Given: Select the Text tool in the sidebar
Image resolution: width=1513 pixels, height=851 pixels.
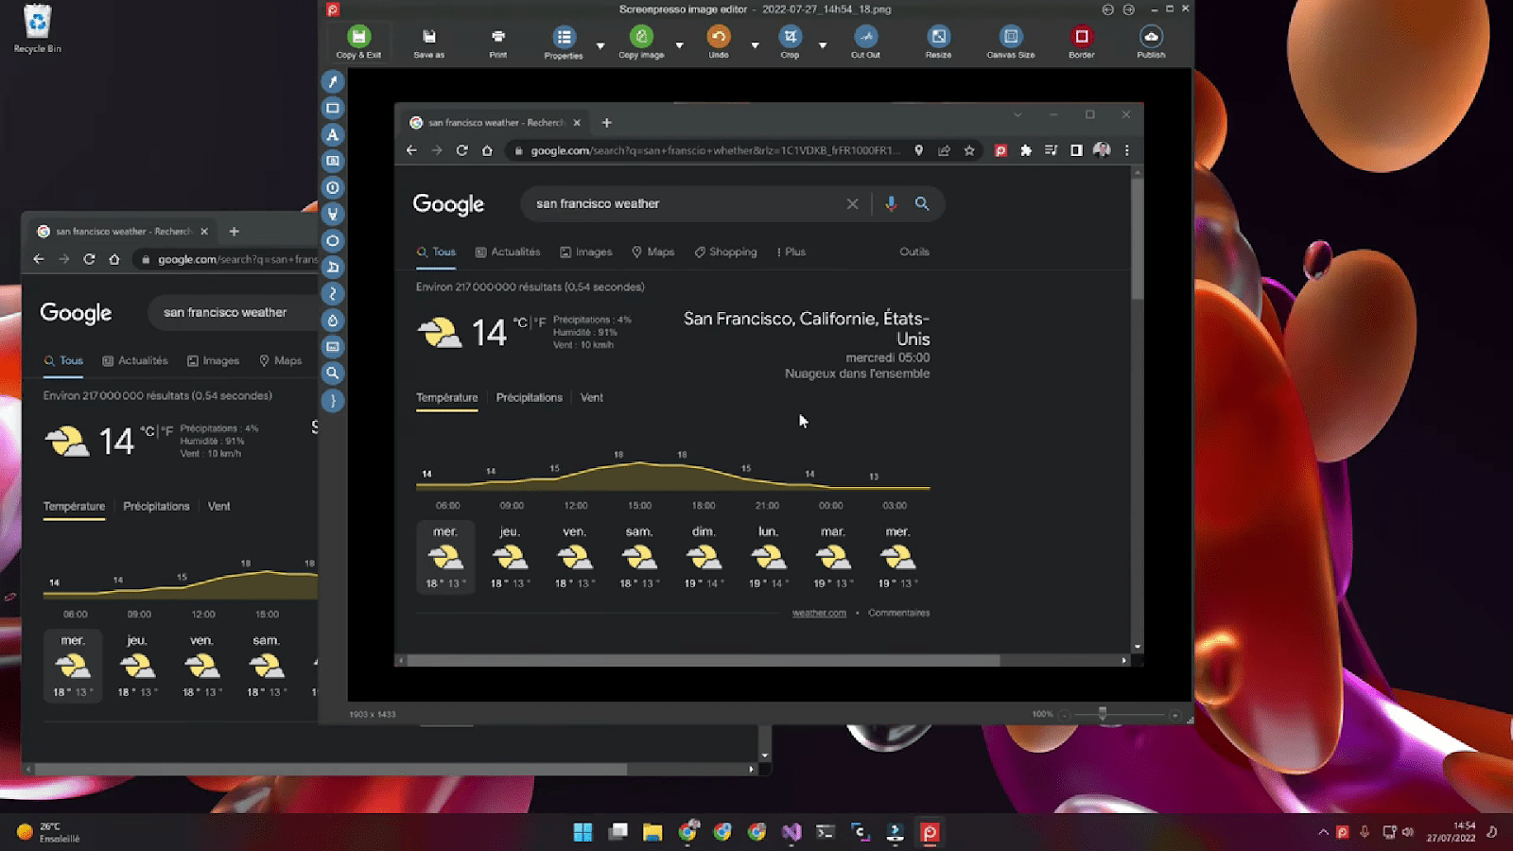Looking at the screenshot, I should (332, 135).
